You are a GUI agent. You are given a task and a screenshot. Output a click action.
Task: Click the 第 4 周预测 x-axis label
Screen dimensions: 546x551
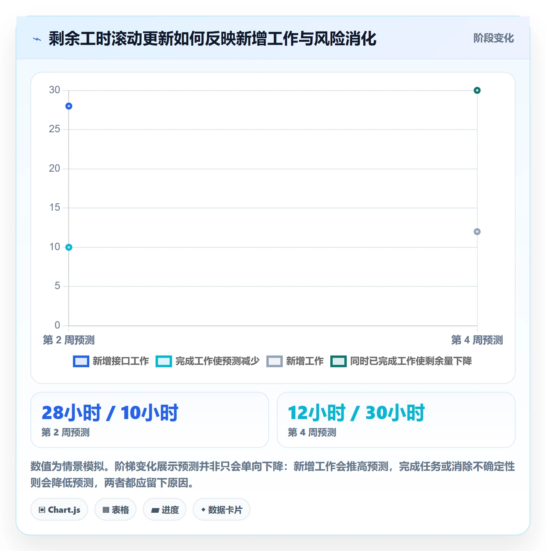pos(477,340)
